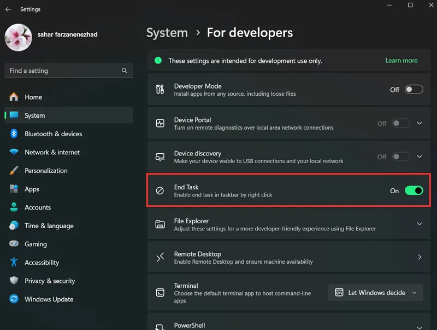Image resolution: width=437 pixels, height=330 pixels.
Task: Click the Windows Update sync icon
Action: coord(14,299)
